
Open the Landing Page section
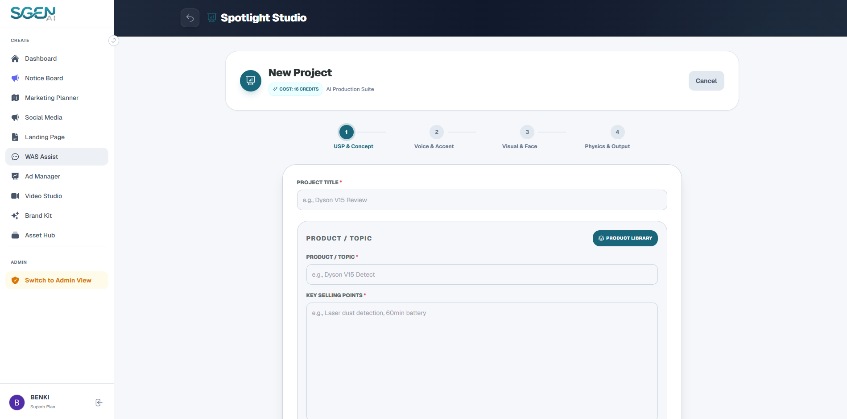pos(57,137)
